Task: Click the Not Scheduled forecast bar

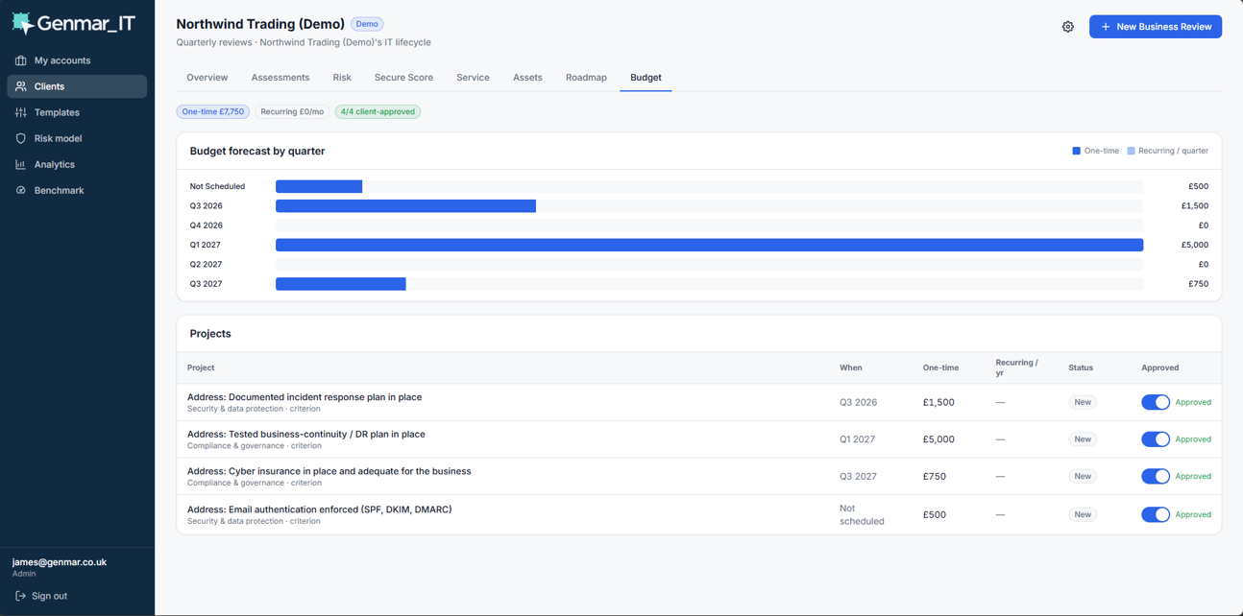Action: [319, 186]
